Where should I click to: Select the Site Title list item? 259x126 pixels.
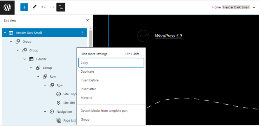pyautogui.click(x=69, y=103)
